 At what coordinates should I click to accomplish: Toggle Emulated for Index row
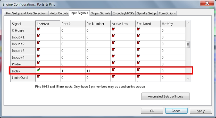click(x=138, y=70)
